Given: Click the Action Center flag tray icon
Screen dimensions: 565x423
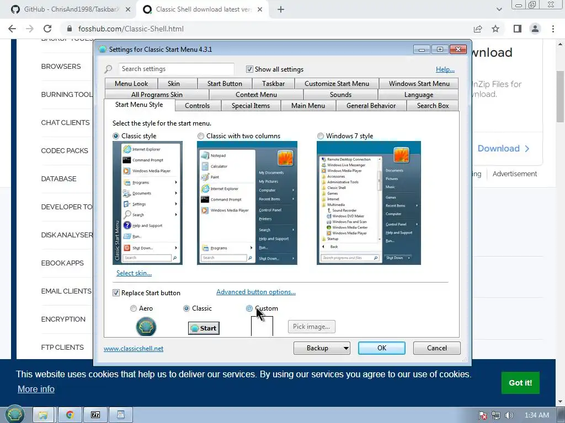Looking at the screenshot, I should 482,415.
